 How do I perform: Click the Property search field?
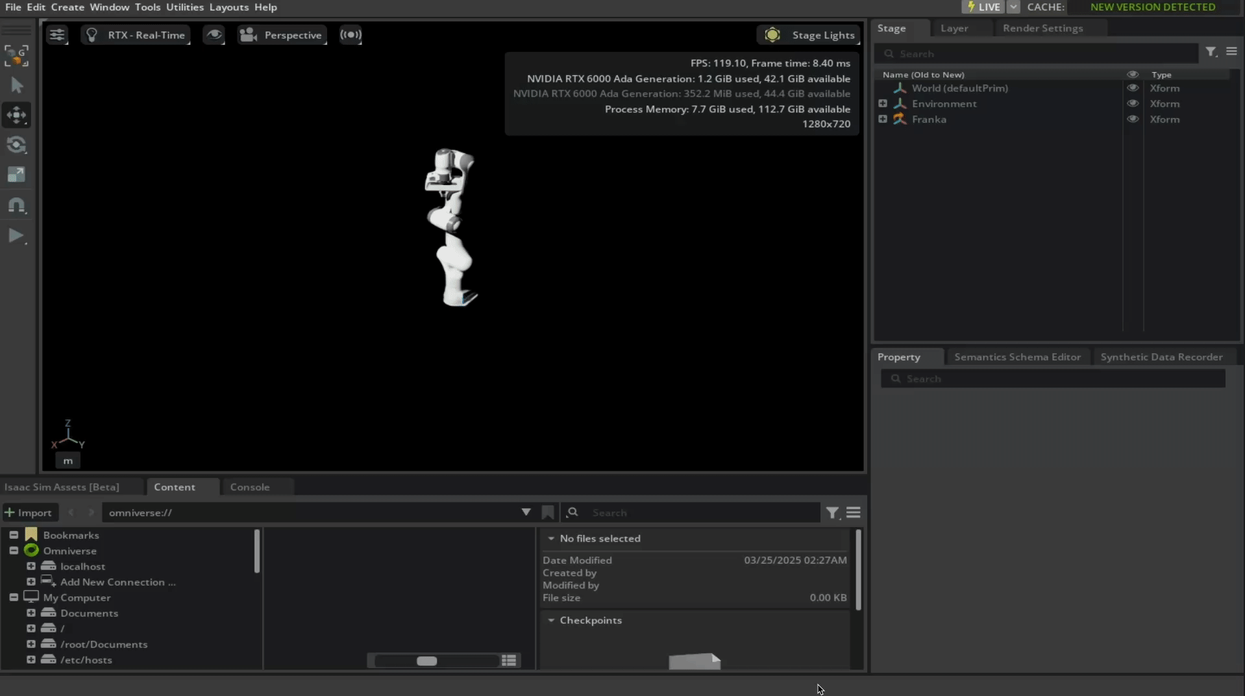click(x=1053, y=379)
